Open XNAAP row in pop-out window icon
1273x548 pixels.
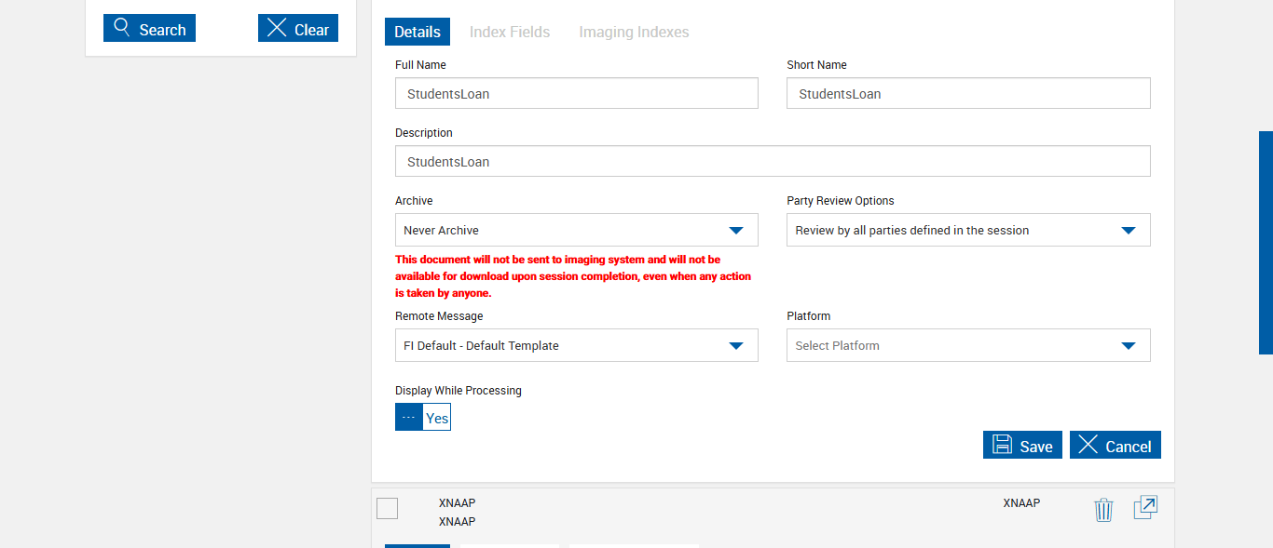tap(1145, 507)
